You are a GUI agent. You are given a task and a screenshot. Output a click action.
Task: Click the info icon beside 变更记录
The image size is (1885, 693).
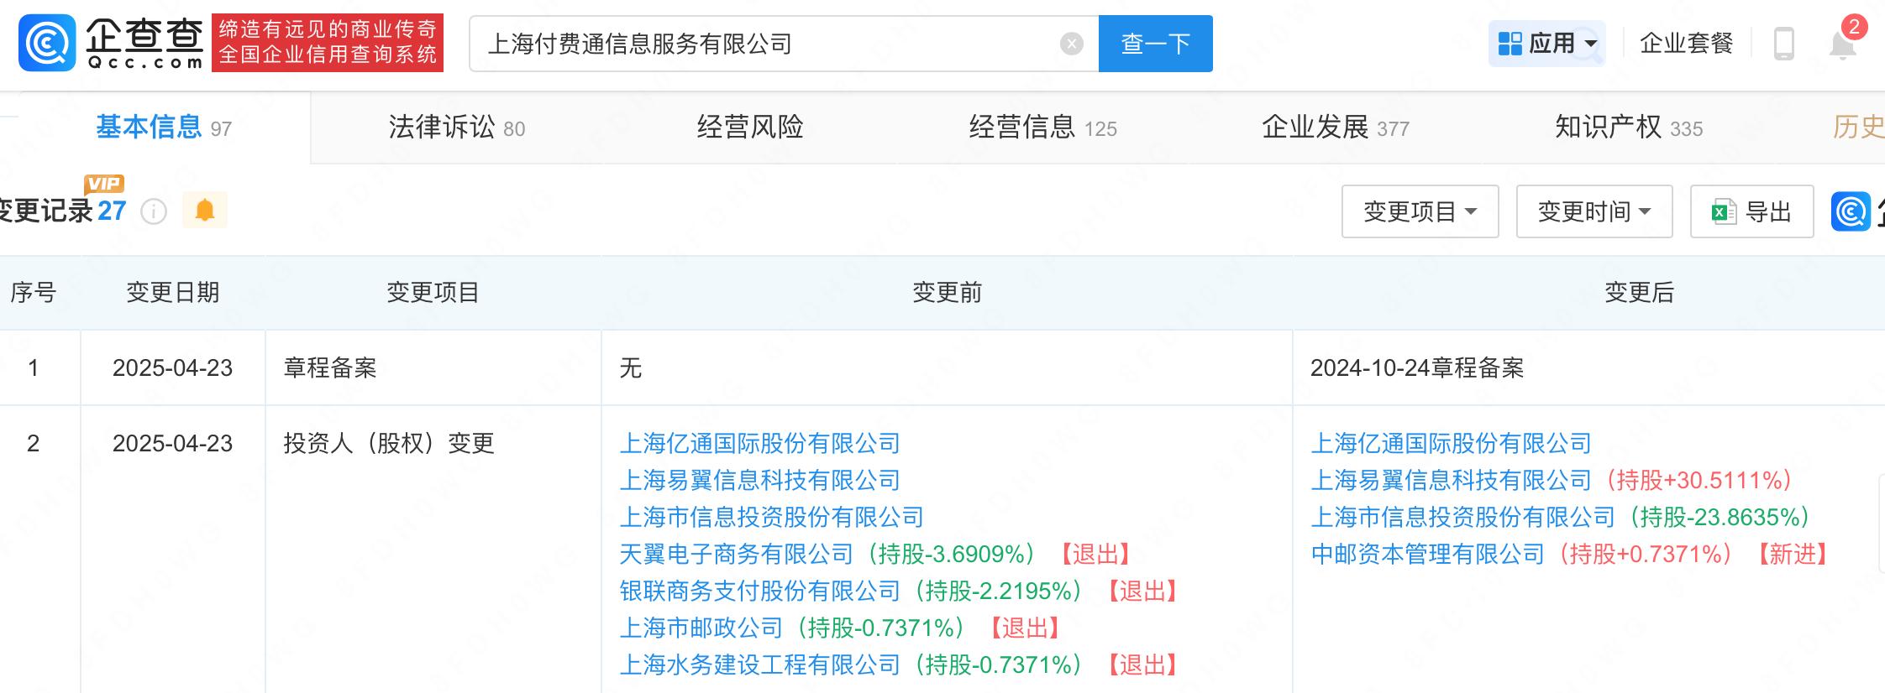pos(154,211)
